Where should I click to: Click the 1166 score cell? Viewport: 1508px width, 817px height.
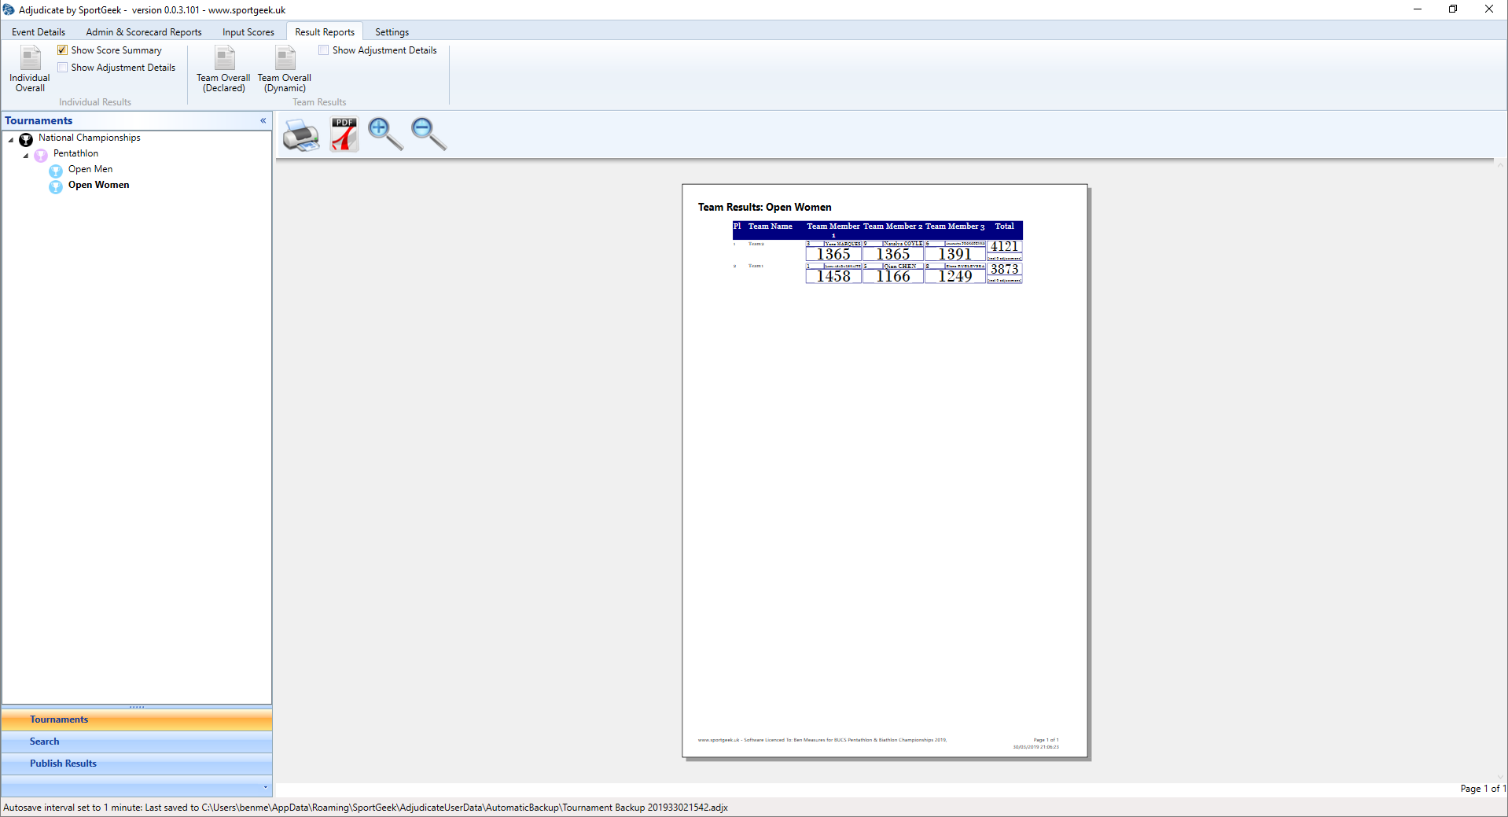pyautogui.click(x=893, y=276)
